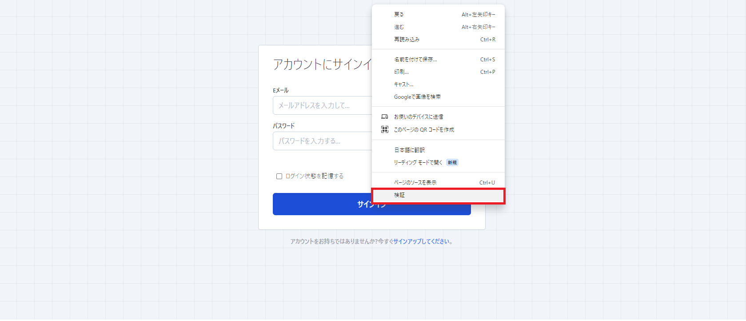
Task: Choose 検証 (Inspect) menu entry
Action: click(438, 195)
